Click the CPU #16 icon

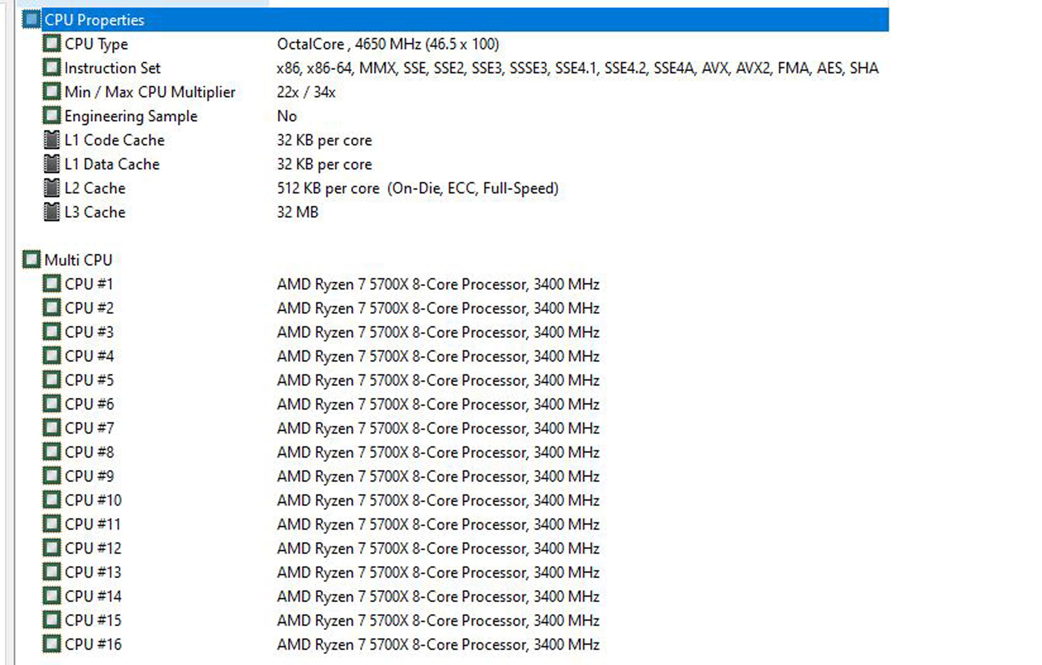52,644
